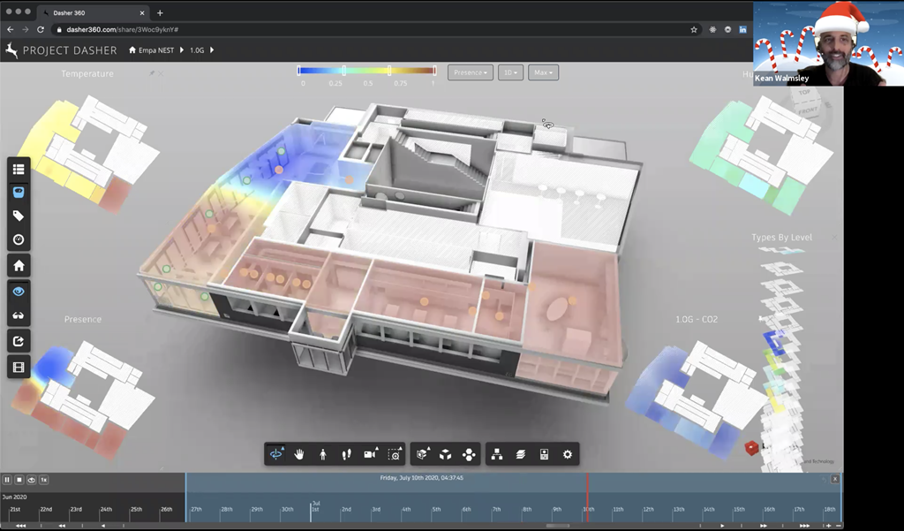Screen dimensions: 904x531
Task: Open the Presence sensor type dropdown
Action: click(x=471, y=72)
